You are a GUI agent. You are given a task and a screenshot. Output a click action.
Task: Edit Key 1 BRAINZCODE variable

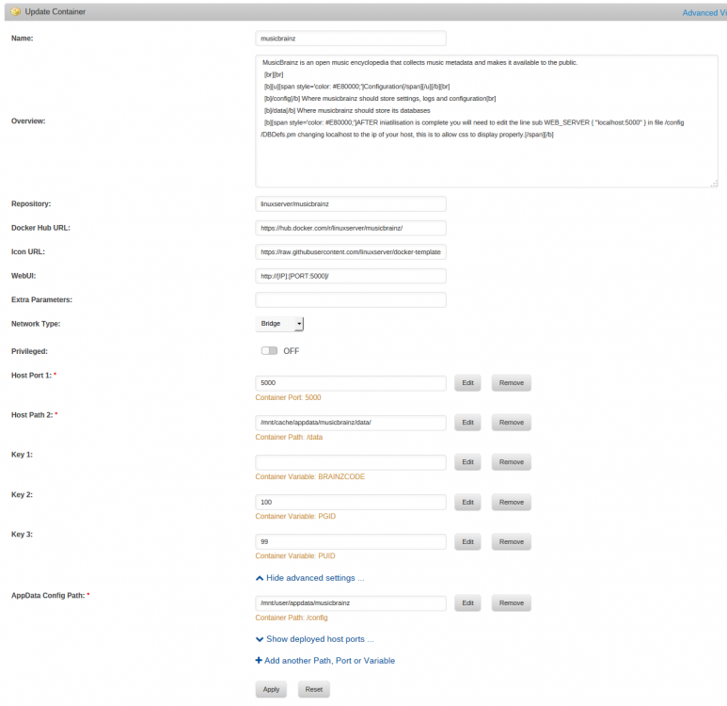point(467,462)
